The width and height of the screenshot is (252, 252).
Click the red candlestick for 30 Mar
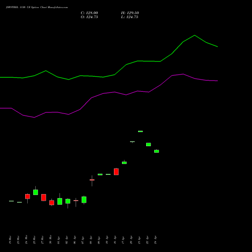52,203
